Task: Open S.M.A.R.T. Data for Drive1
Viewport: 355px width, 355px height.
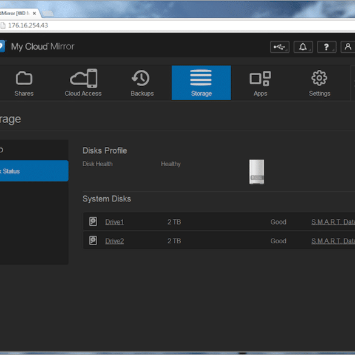Action: pyautogui.click(x=333, y=222)
